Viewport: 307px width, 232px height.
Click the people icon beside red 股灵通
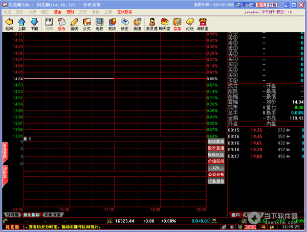click(240, 227)
